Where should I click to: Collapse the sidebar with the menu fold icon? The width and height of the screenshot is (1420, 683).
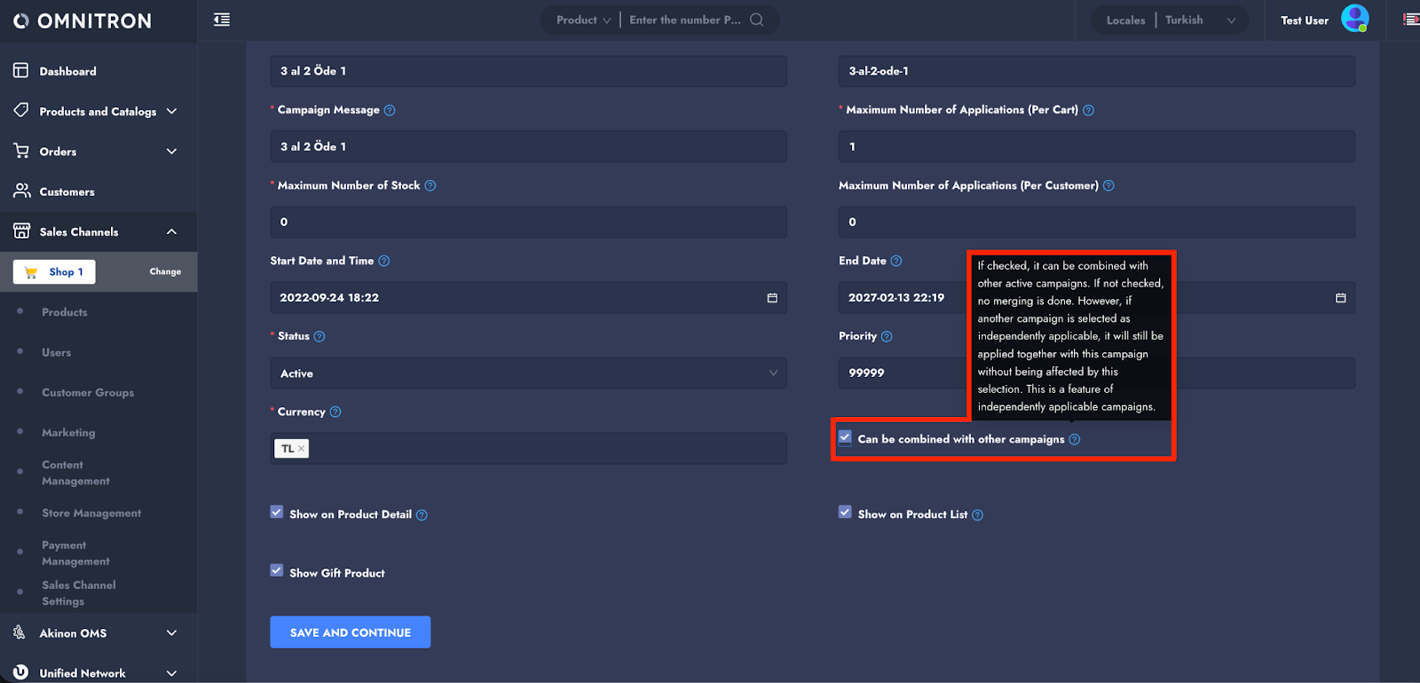222,20
